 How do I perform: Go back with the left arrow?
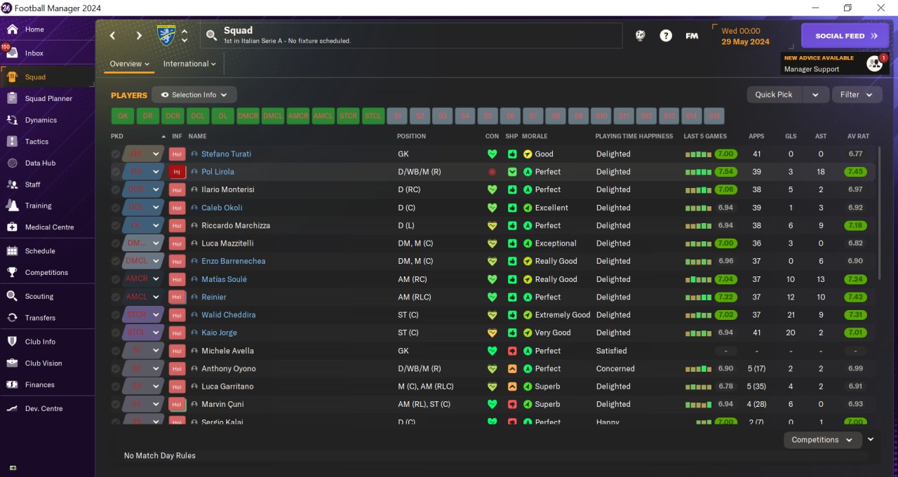point(112,36)
